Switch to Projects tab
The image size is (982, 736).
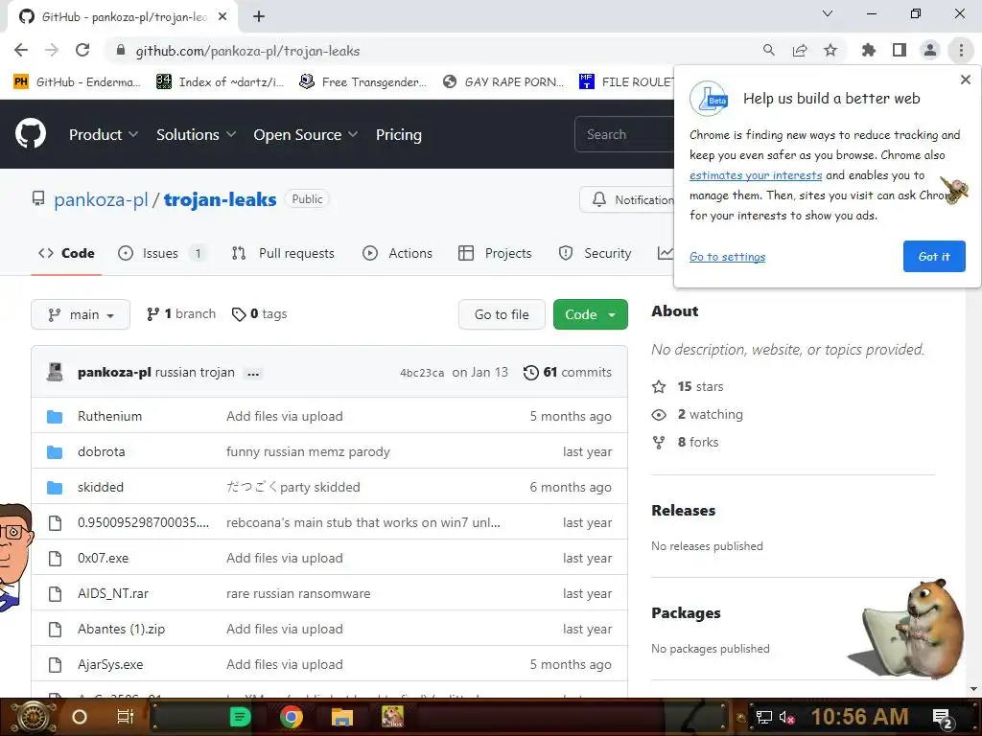pyautogui.click(x=495, y=253)
